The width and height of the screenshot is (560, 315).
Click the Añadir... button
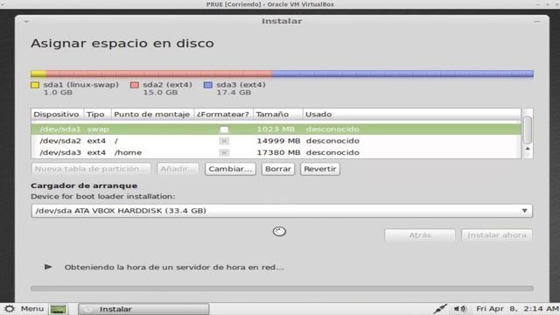pyautogui.click(x=178, y=169)
